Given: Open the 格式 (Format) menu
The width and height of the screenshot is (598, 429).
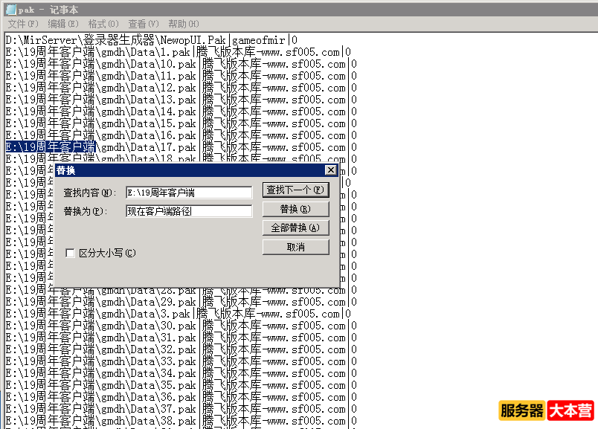Looking at the screenshot, I should click(x=103, y=24).
